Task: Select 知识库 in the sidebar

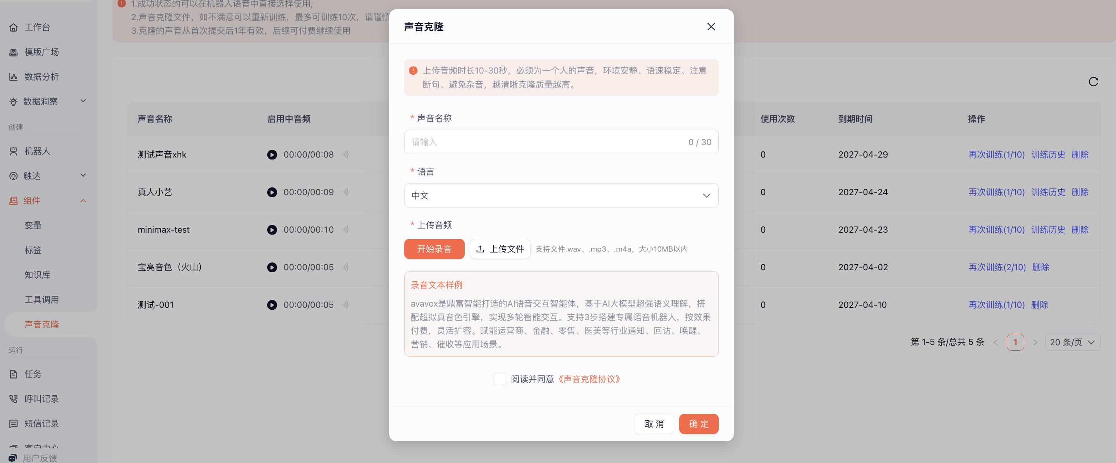Action: (x=37, y=274)
